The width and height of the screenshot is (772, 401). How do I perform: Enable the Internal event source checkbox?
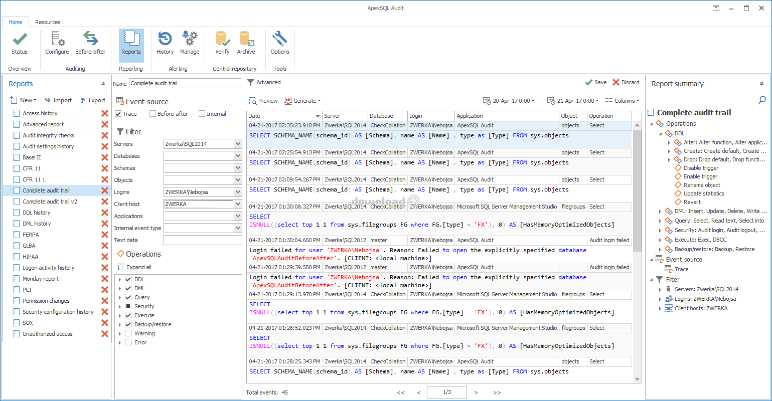[202, 114]
